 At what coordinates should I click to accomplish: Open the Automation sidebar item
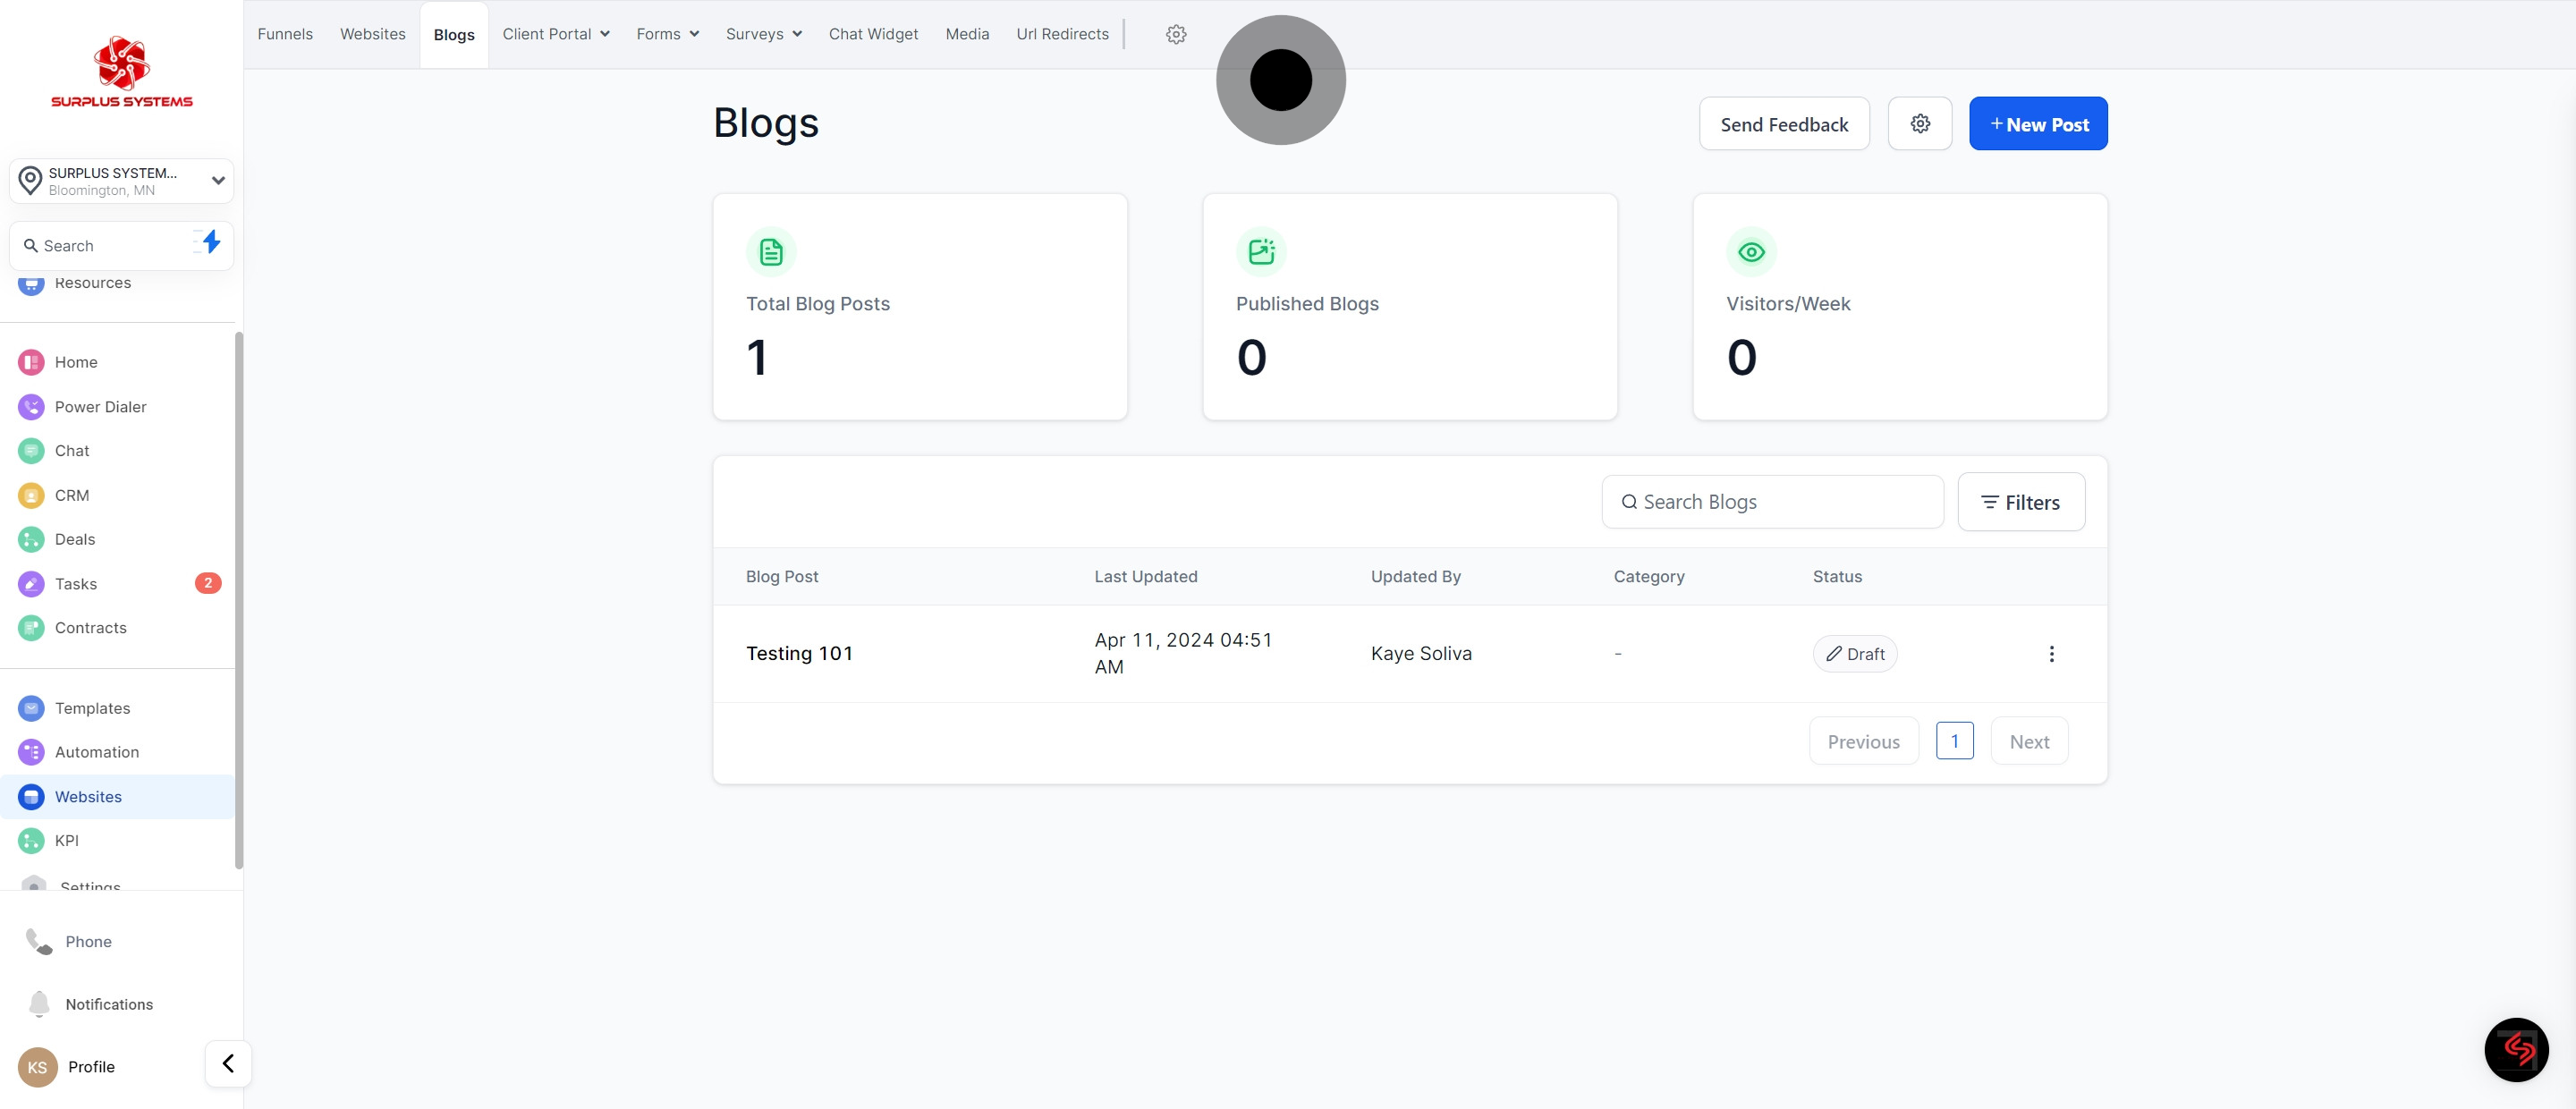click(96, 752)
